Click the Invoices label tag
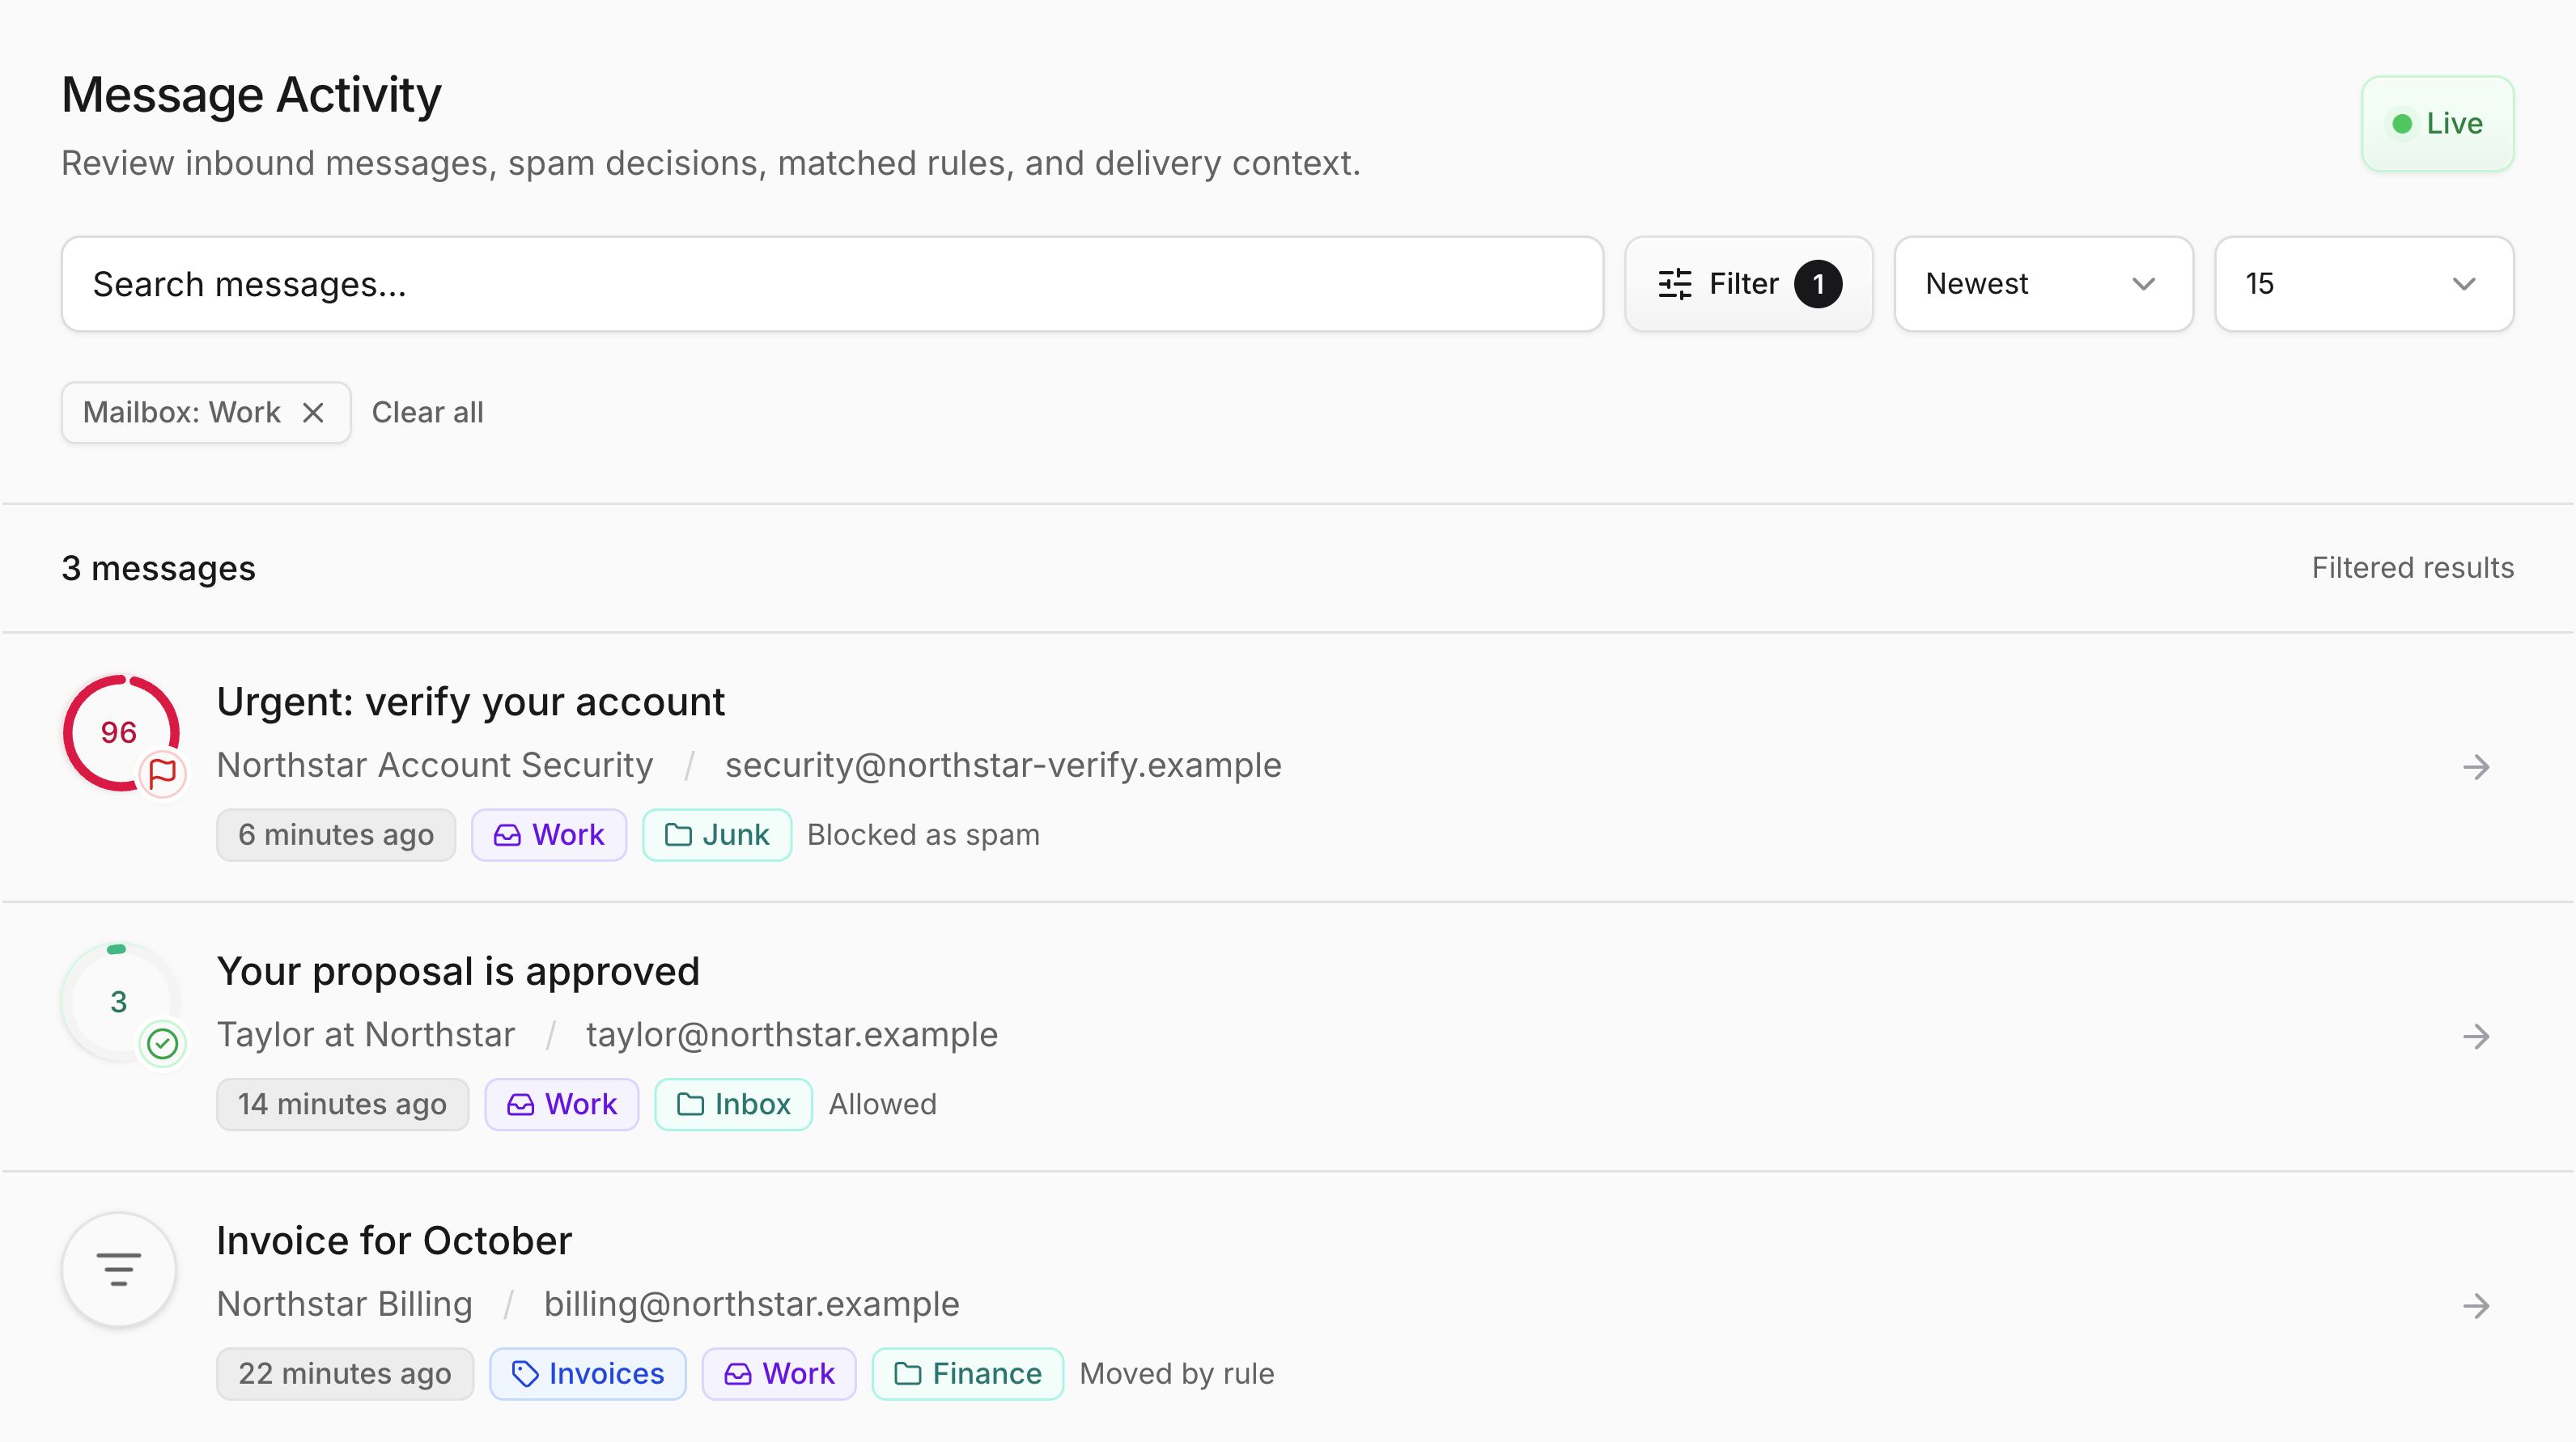 tap(588, 1374)
